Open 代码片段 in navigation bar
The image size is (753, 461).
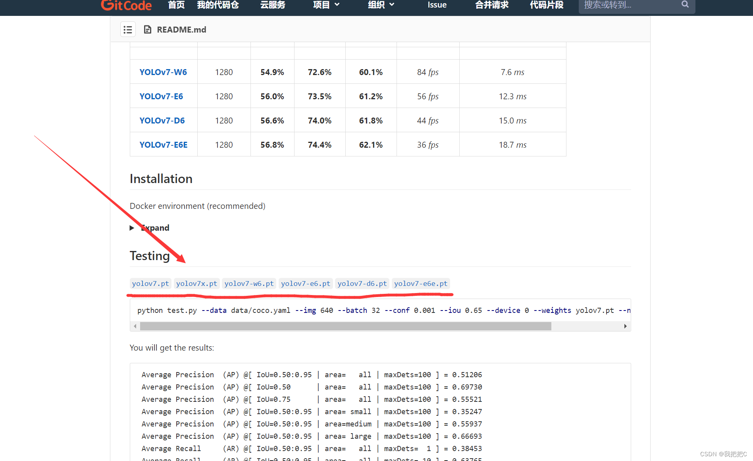pos(547,5)
